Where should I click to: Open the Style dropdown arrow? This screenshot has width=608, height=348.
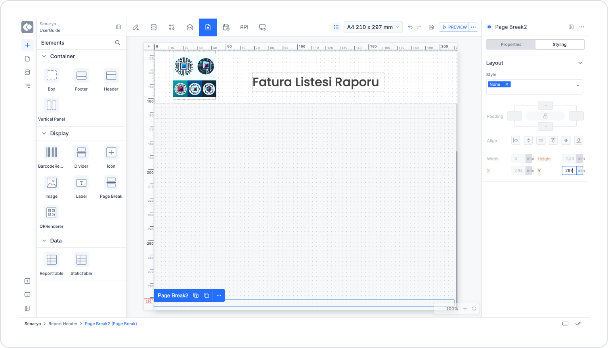[578, 85]
